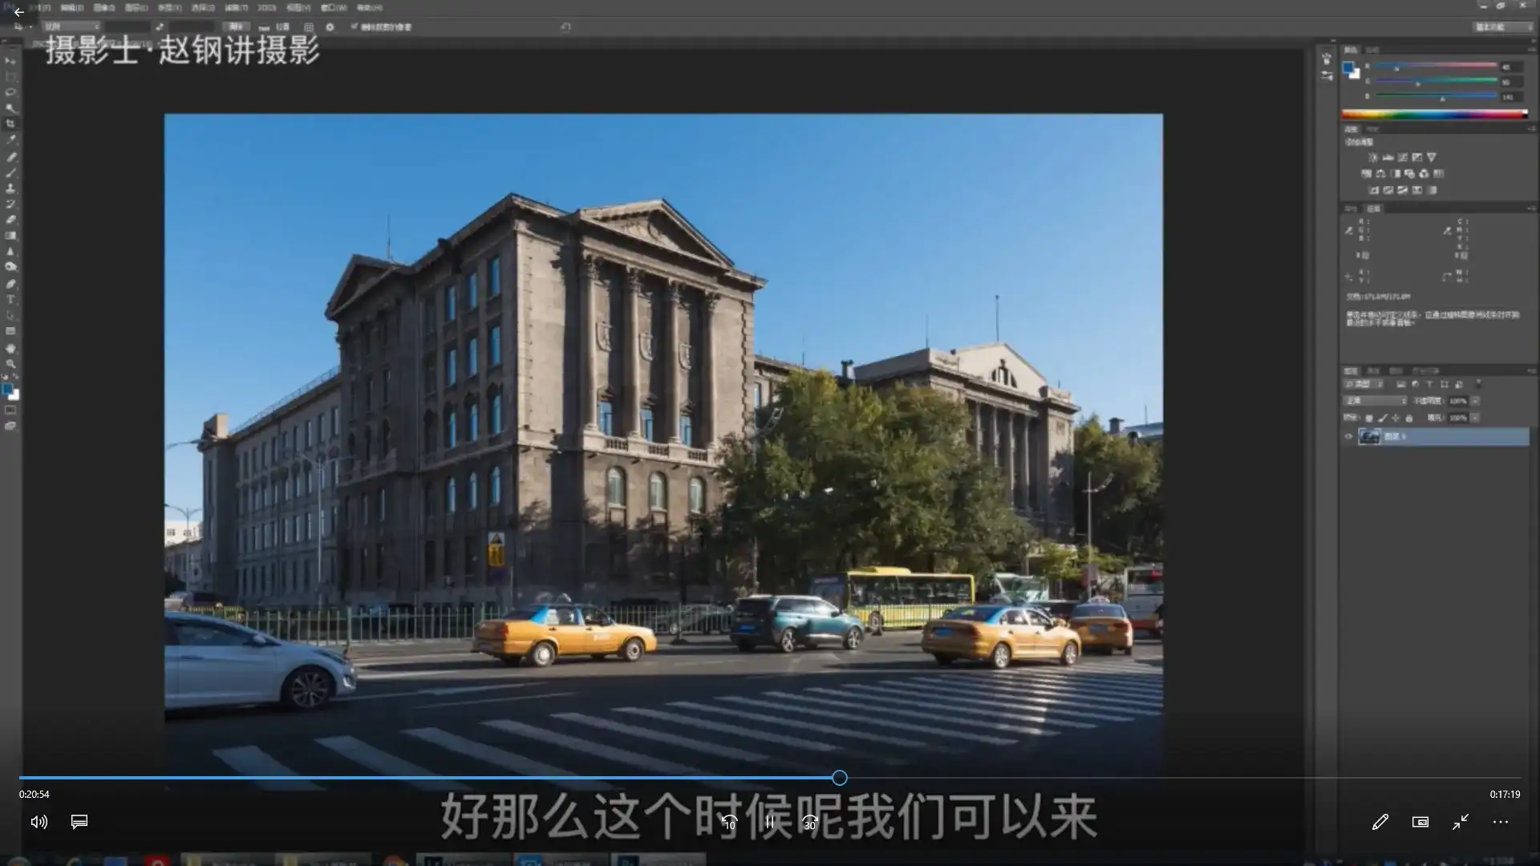Screen dimensions: 1540x866
Task: Select the Crop tool in the toolbar
Action: [11, 122]
